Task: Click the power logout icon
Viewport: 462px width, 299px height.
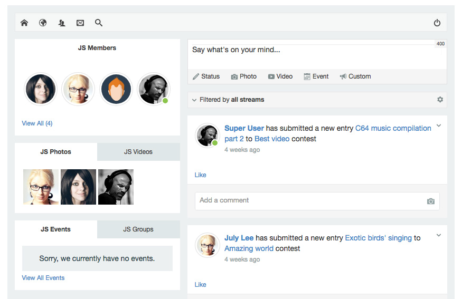Action: [x=437, y=23]
